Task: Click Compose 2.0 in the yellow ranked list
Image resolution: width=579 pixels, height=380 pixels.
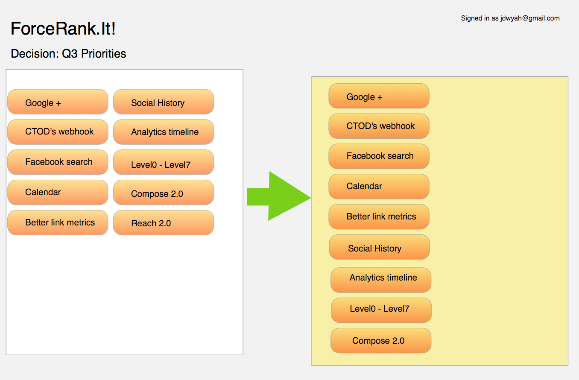Action: pyautogui.click(x=380, y=340)
